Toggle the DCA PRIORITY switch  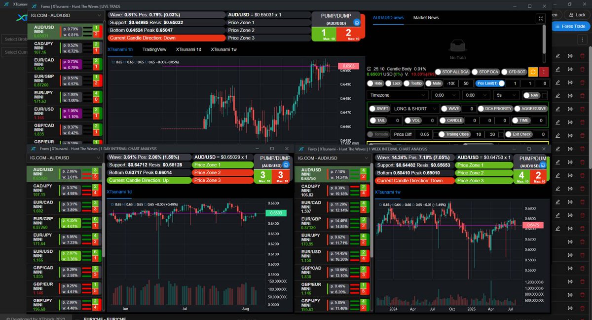coord(495,108)
